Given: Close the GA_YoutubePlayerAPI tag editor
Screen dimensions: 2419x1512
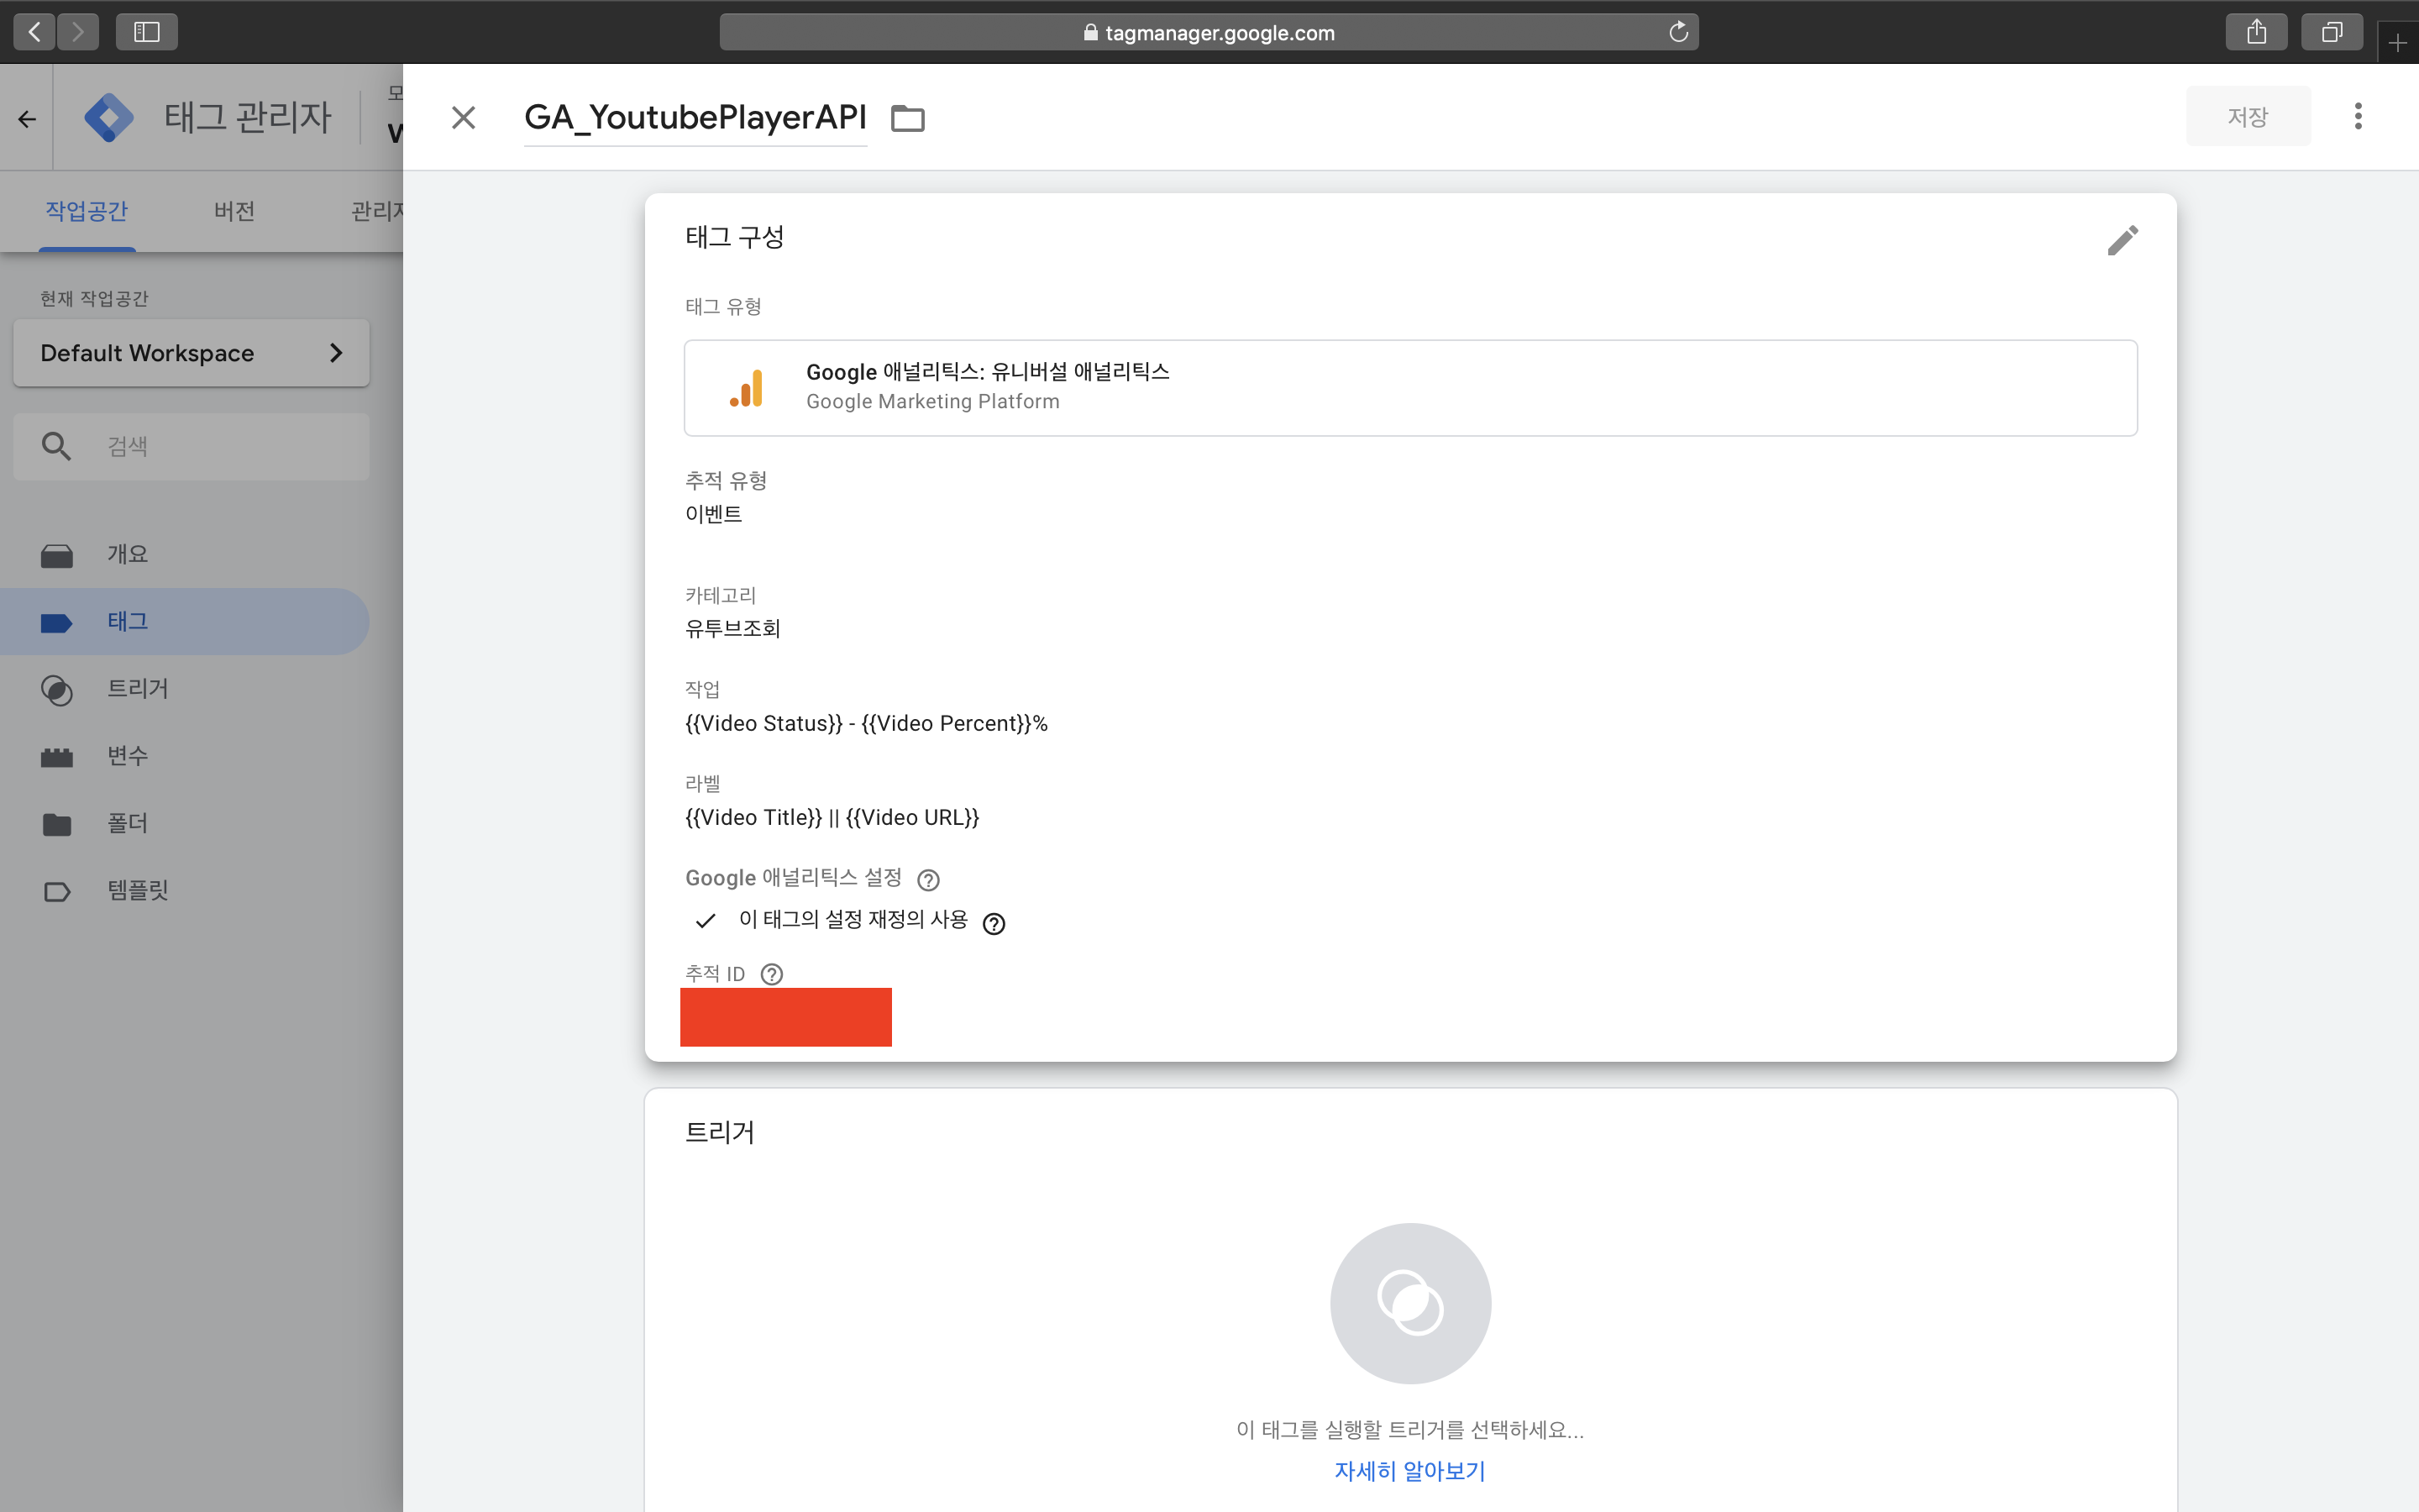Looking at the screenshot, I should (x=463, y=118).
